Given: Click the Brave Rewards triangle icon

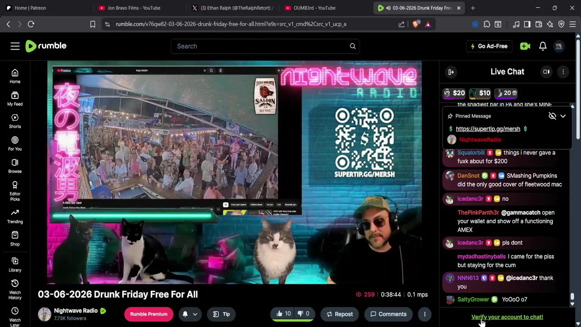Looking at the screenshot, I should 428,24.
